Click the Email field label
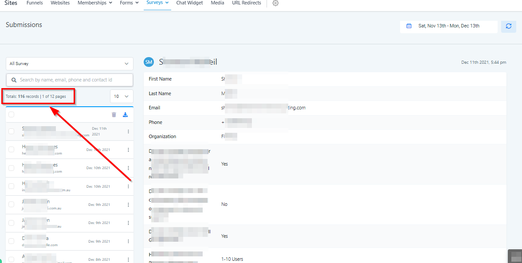This screenshot has height=263, width=522. pyautogui.click(x=154, y=108)
